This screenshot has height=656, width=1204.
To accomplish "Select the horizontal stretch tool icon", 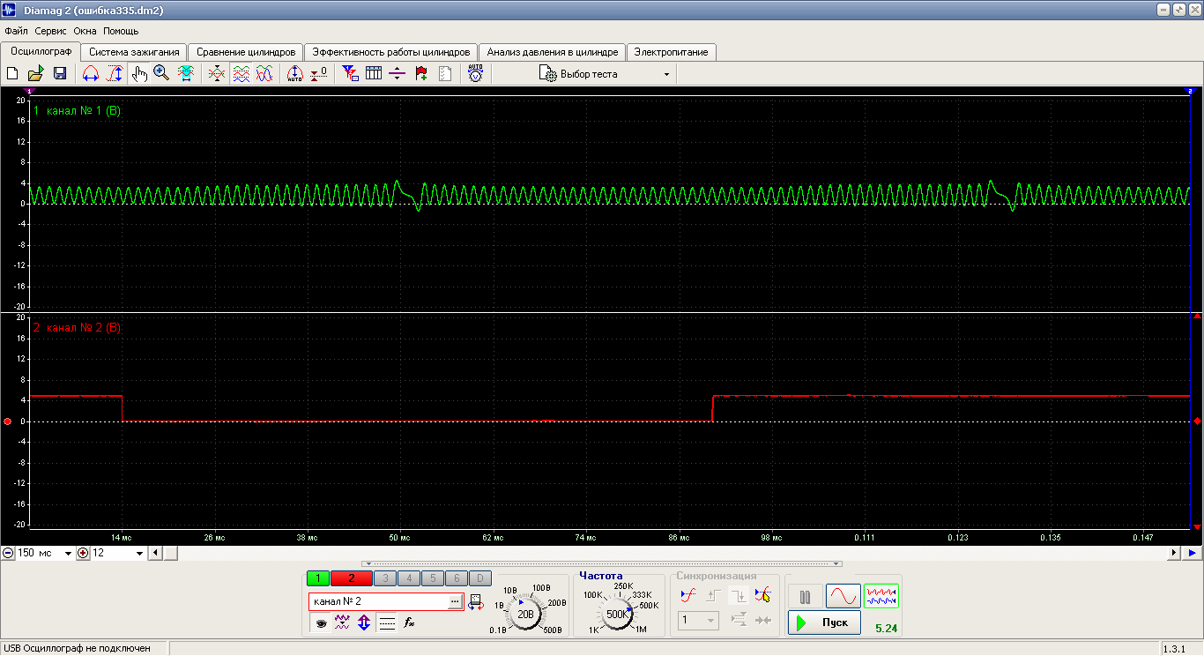I will (90, 74).
